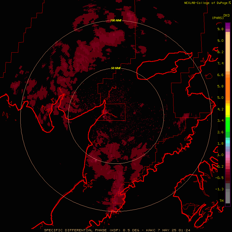
Task: Click the 5.0 scale value
Action: [x=220, y=98]
